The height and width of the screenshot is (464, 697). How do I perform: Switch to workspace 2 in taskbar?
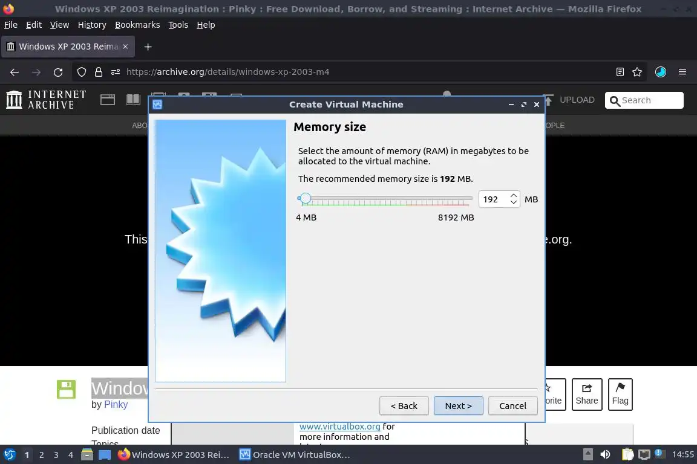pos(41,455)
